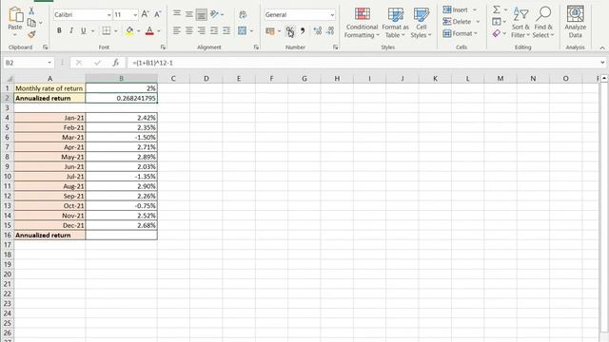Open Clipboard pane launcher
Image resolution: width=609 pixels, height=342 pixels.
(x=45, y=47)
